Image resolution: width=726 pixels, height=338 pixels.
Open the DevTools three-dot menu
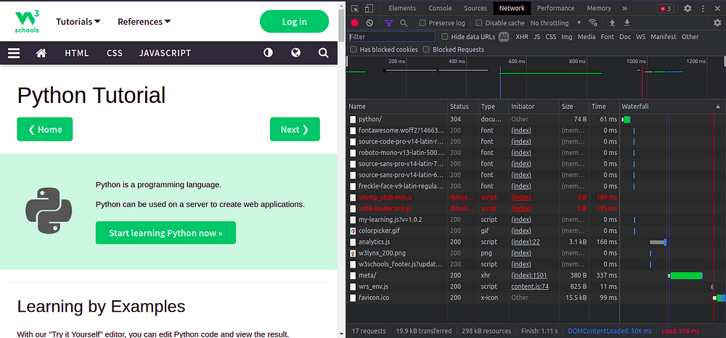tap(703, 8)
